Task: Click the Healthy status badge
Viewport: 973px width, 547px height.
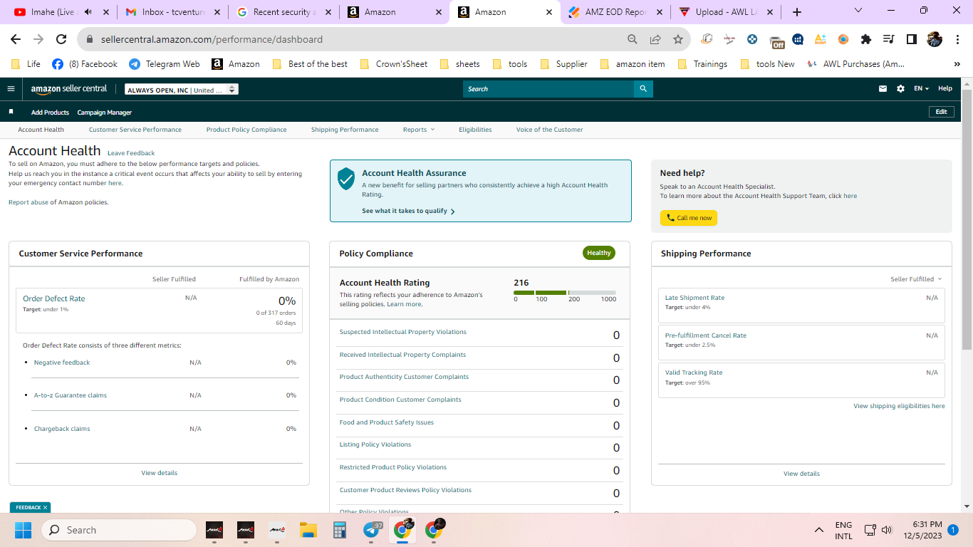Action: tap(599, 253)
